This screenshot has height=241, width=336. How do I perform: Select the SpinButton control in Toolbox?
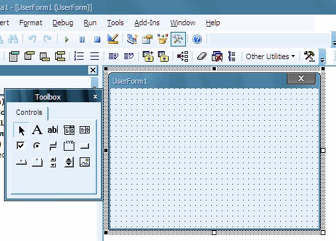click(69, 162)
